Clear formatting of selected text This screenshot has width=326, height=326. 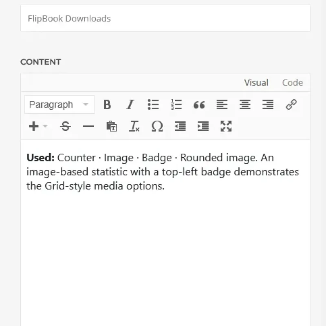point(134,126)
